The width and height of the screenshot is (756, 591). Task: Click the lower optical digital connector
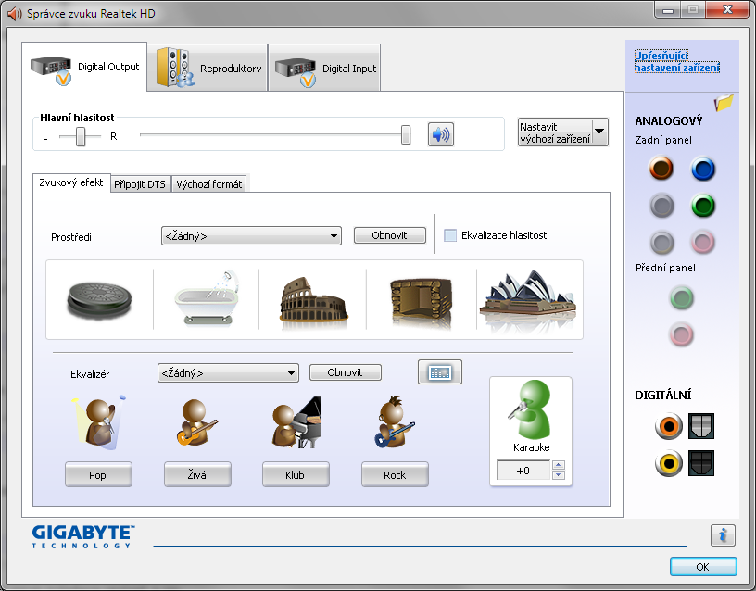(x=701, y=463)
